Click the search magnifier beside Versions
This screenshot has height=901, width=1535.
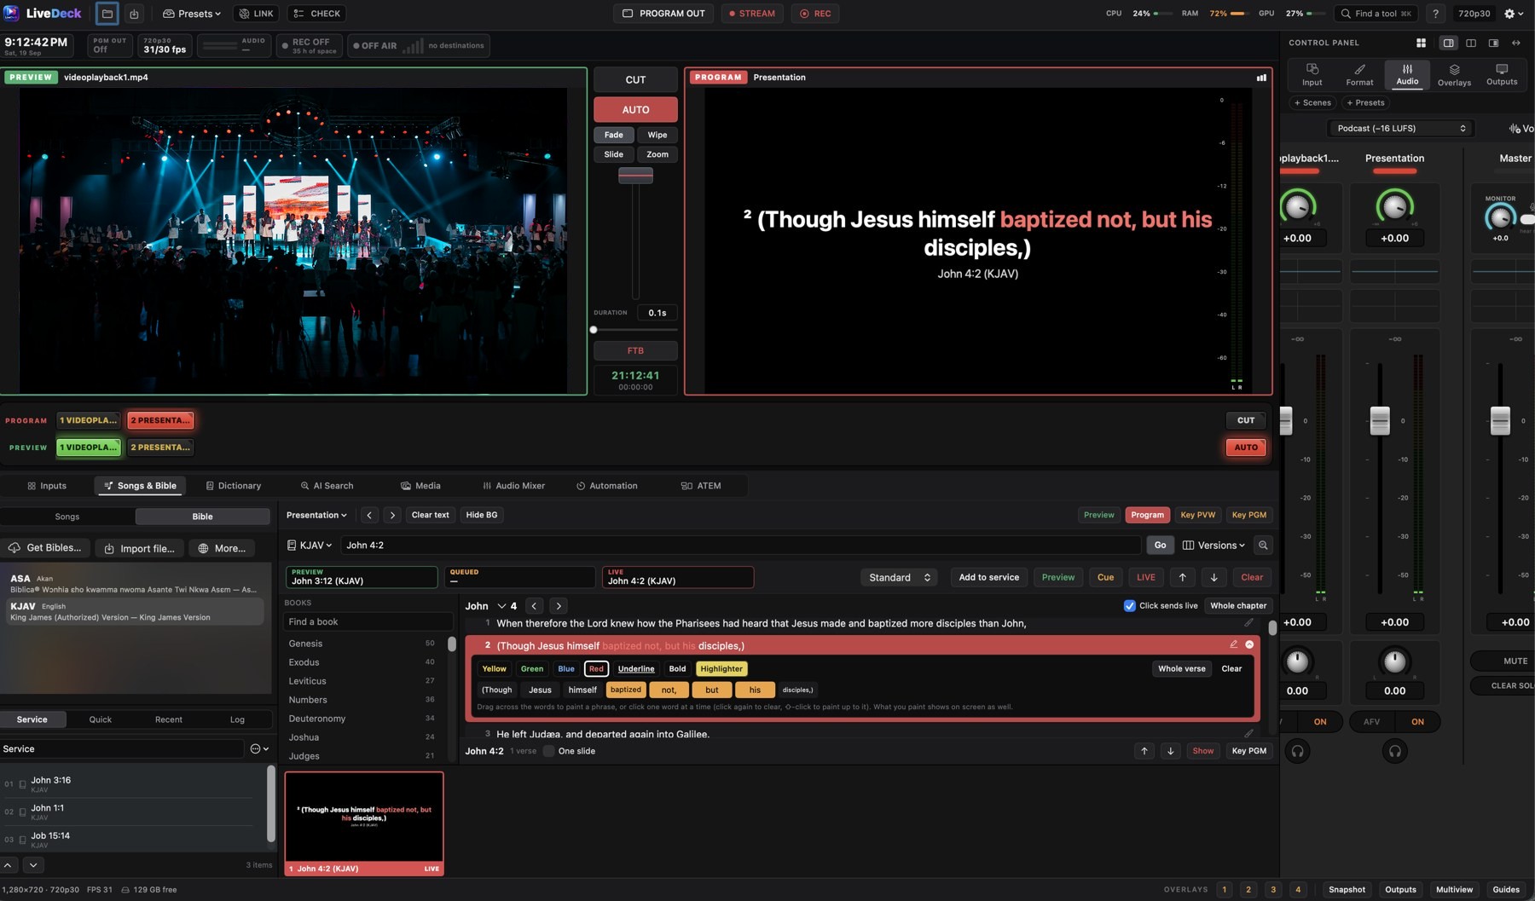(x=1263, y=546)
